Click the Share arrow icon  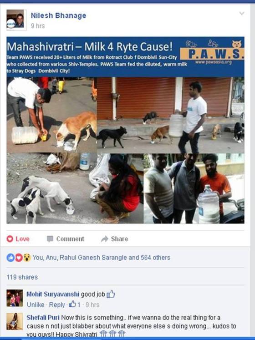pyautogui.click(x=105, y=239)
